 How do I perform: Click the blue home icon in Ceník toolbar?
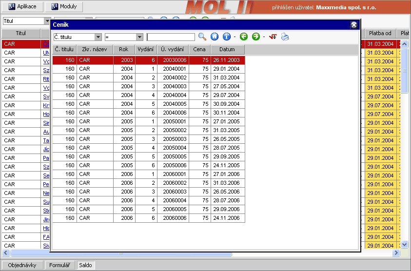[215, 37]
